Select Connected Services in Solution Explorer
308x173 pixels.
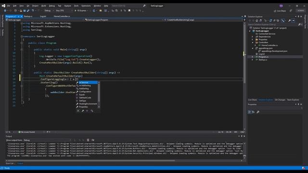click(x=267, y=34)
